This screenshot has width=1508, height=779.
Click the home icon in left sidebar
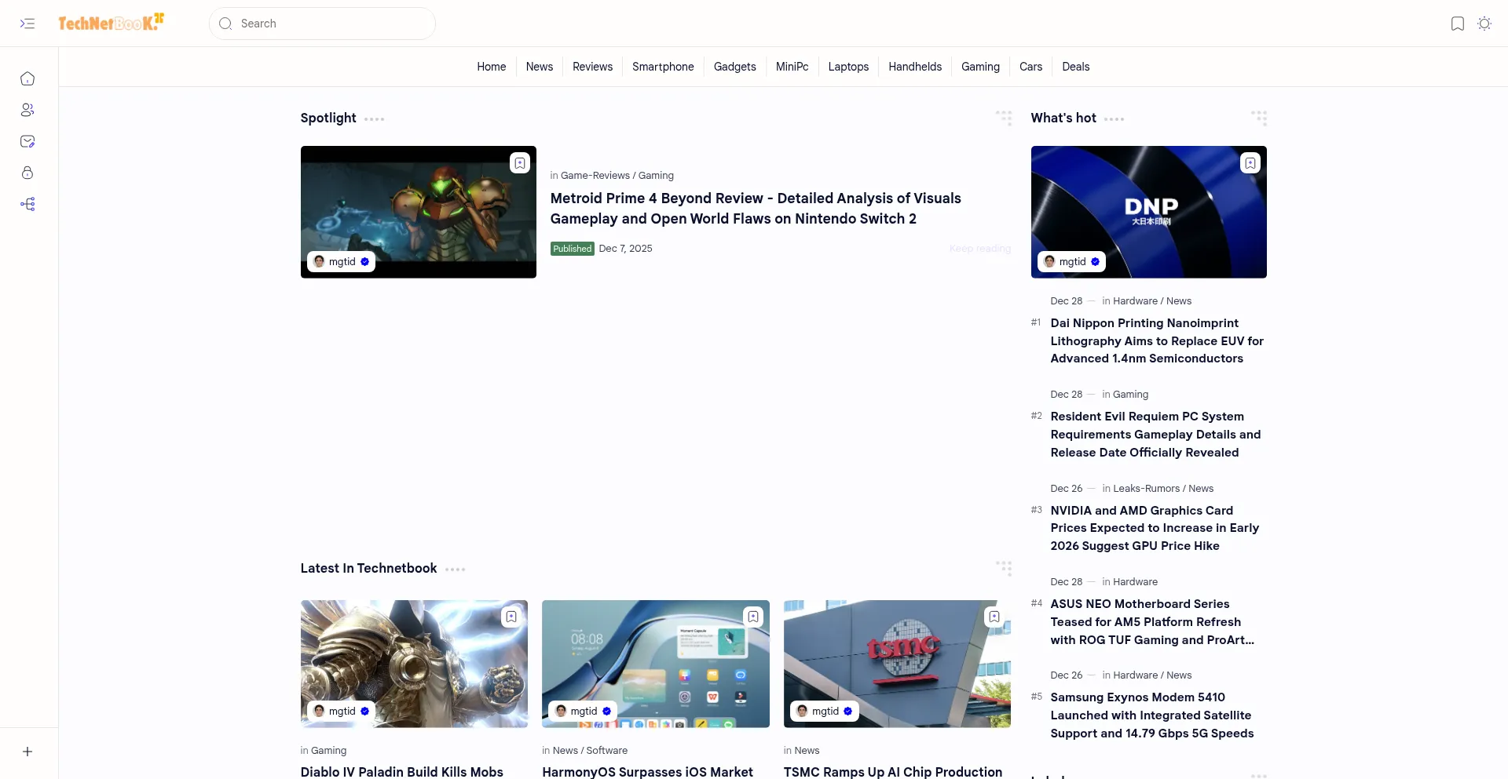(27, 78)
